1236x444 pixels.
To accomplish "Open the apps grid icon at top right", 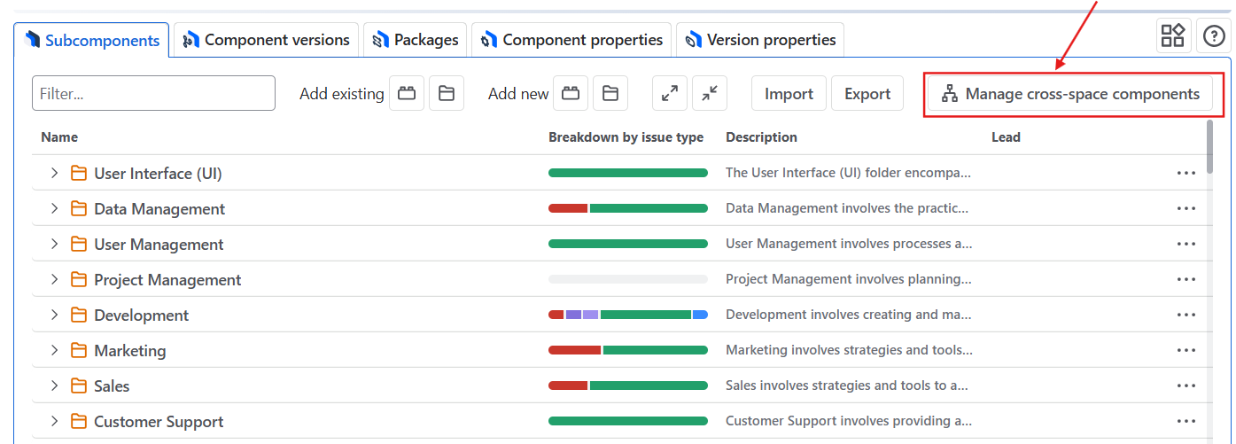I will click(1173, 36).
